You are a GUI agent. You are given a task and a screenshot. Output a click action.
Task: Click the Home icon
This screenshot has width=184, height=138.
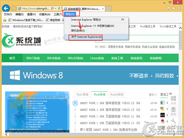pos(168,8)
